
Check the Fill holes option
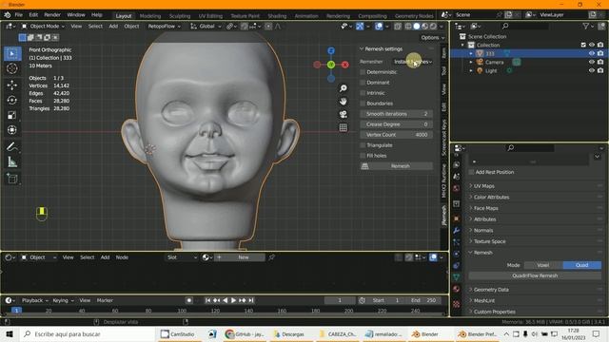[x=363, y=156]
